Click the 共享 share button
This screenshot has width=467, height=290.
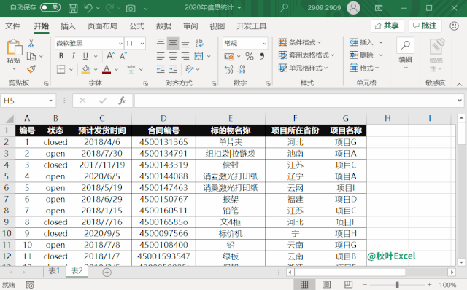tap(387, 26)
